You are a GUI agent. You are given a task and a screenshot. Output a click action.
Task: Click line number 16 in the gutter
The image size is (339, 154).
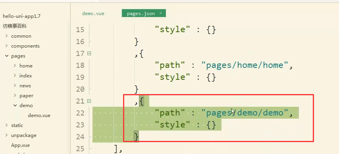pyautogui.click(x=80, y=42)
